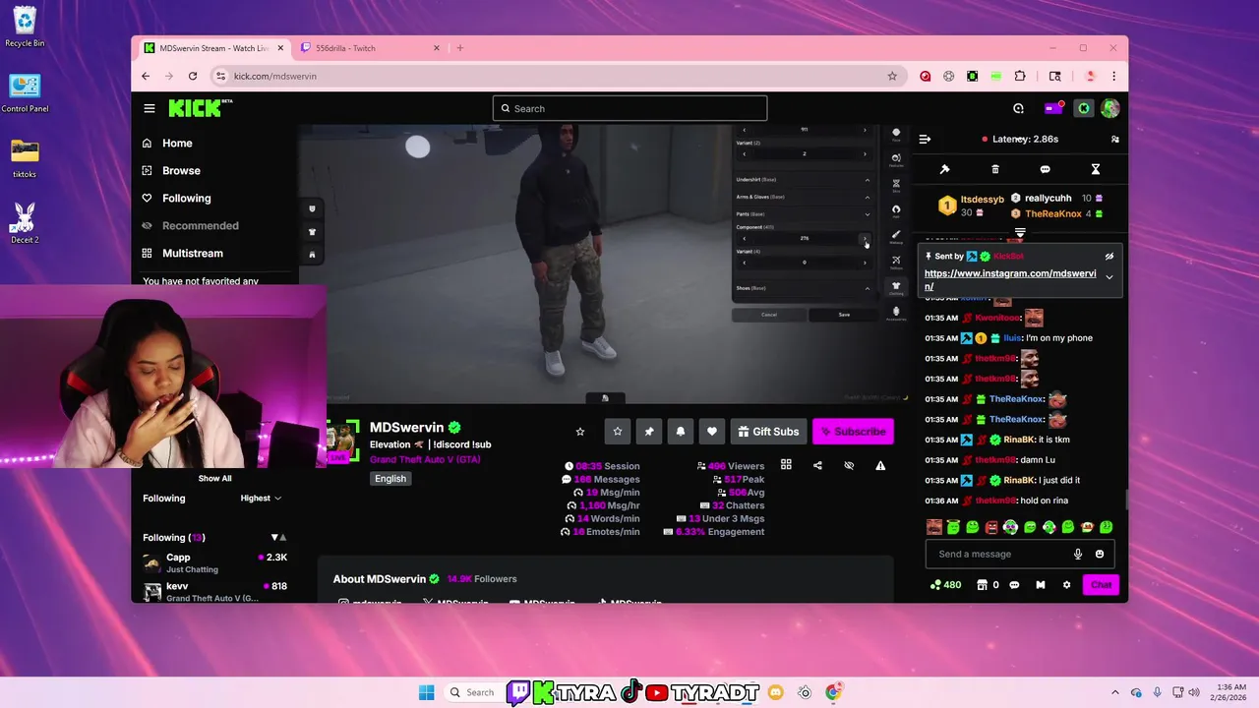Click the hourglass icon in chat toolbar

coord(1096,169)
